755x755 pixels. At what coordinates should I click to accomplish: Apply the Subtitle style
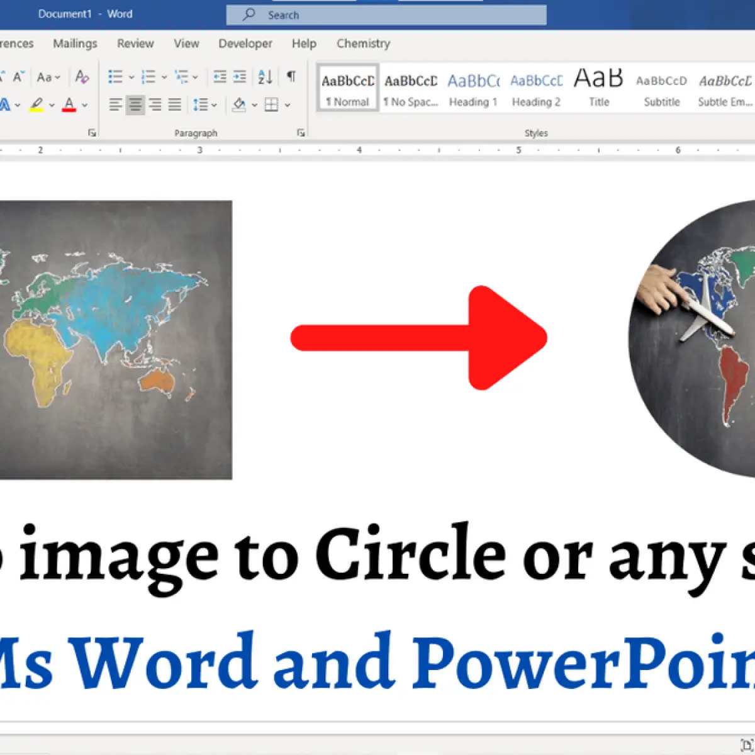[x=661, y=88]
